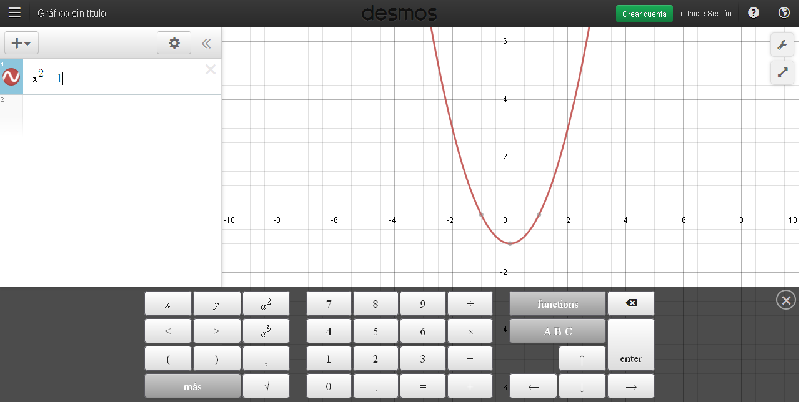This screenshot has height=402, width=801.
Task: Delete expression x²−1 with its X
Action: click(x=210, y=69)
